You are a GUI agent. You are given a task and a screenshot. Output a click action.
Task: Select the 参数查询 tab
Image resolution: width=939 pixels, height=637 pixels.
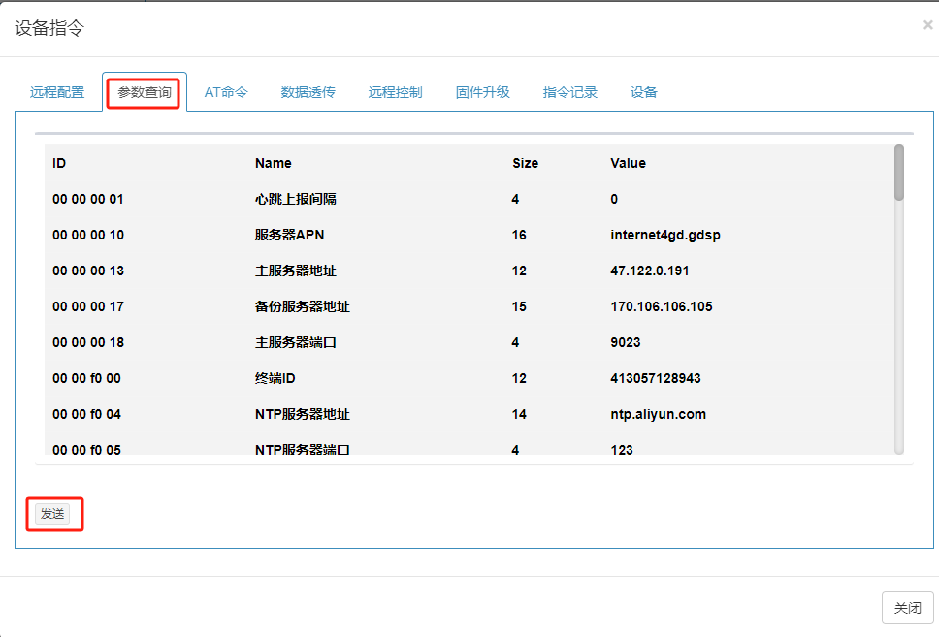(145, 93)
